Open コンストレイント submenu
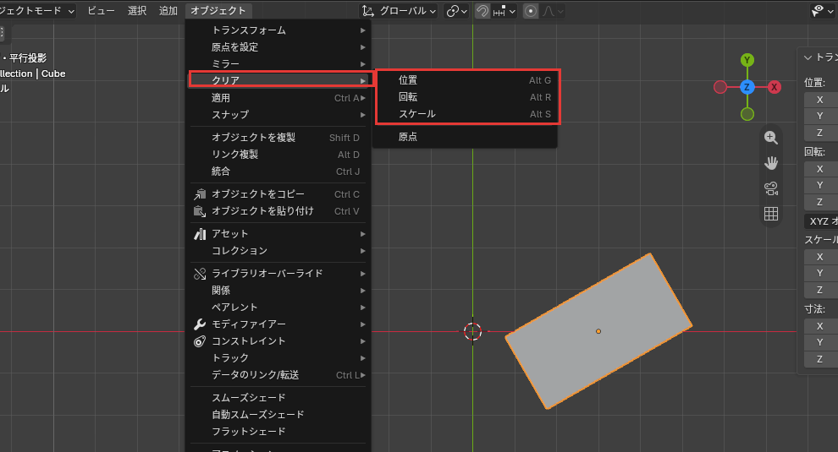 [x=278, y=341]
